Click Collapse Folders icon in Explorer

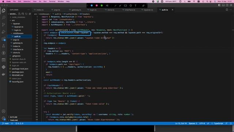[30, 14]
